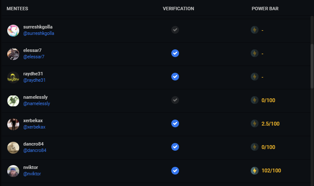Screen dimensions: 314x186
Task: Open the @elessar7 handle link
Action: point(34,57)
